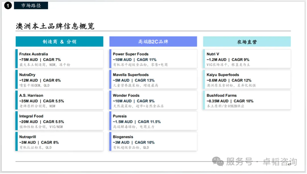Click the Frutex Australia card title
This screenshot has height=174, width=307.
[34, 54]
